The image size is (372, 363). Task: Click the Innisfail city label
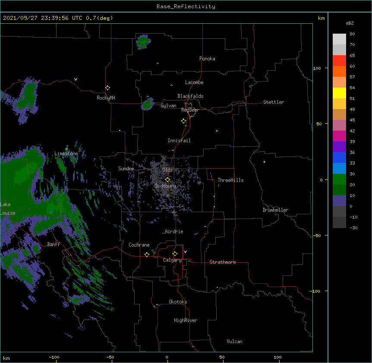click(179, 141)
